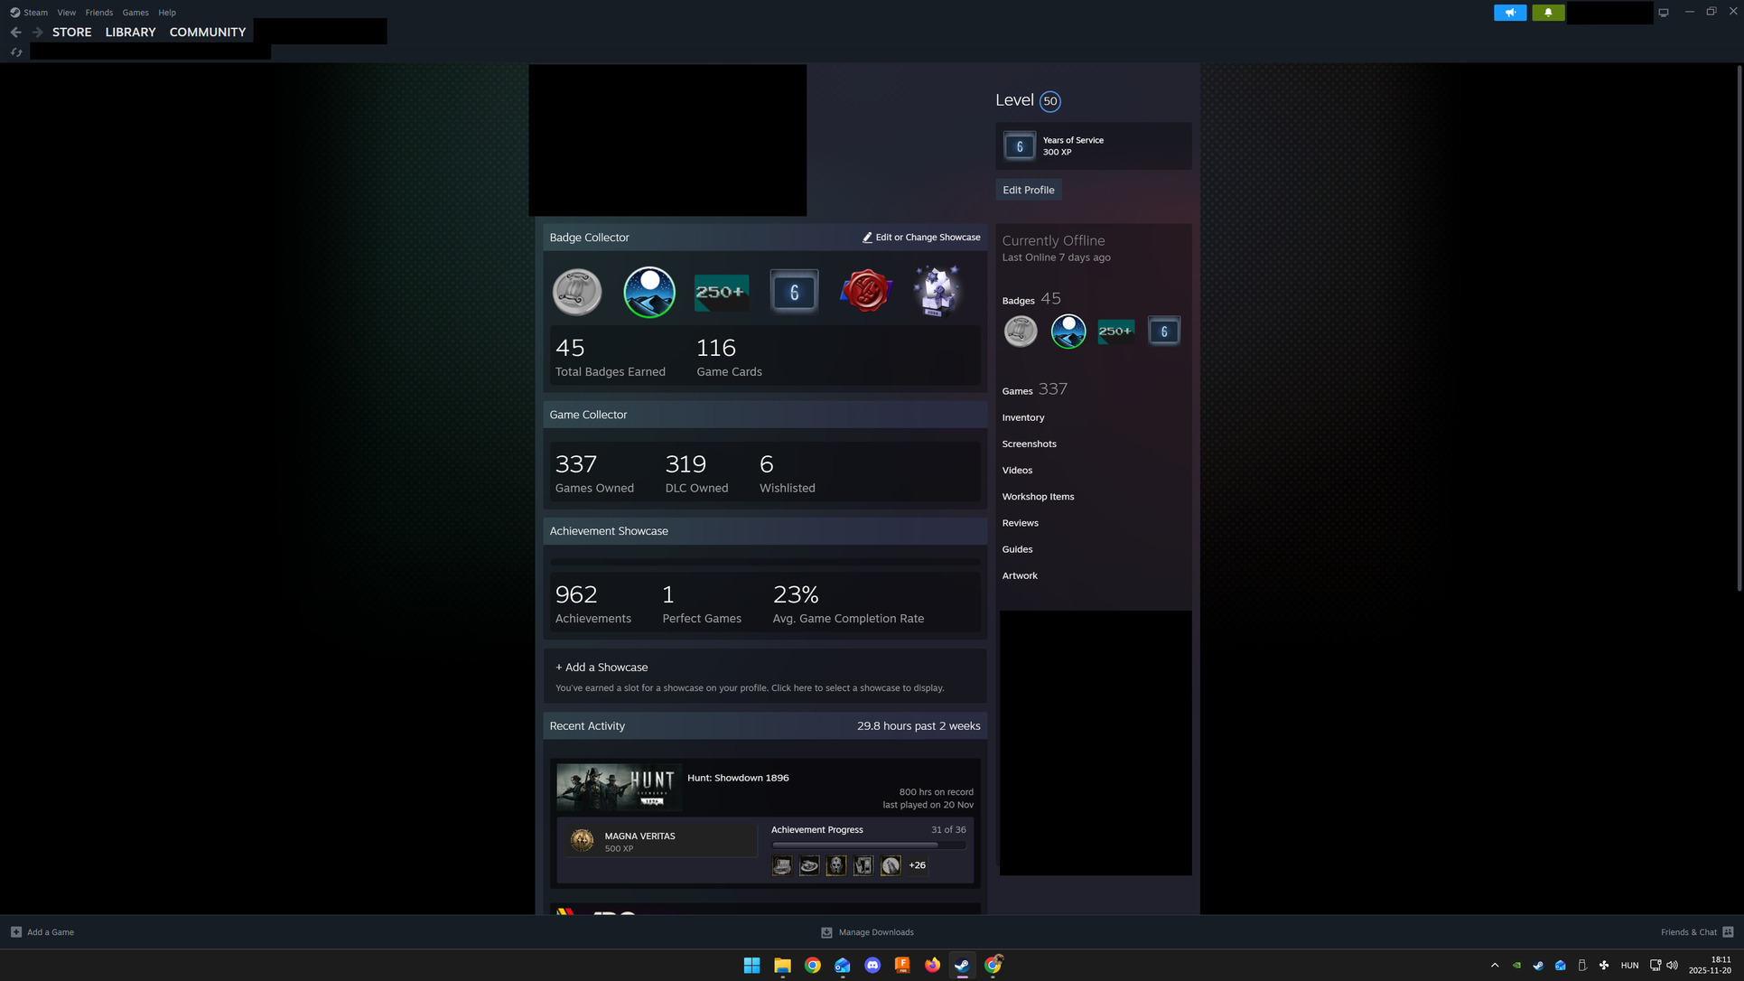Click the 250+ games badge in showcase
The height and width of the screenshot is (981, 1744).
coord(721,292)
